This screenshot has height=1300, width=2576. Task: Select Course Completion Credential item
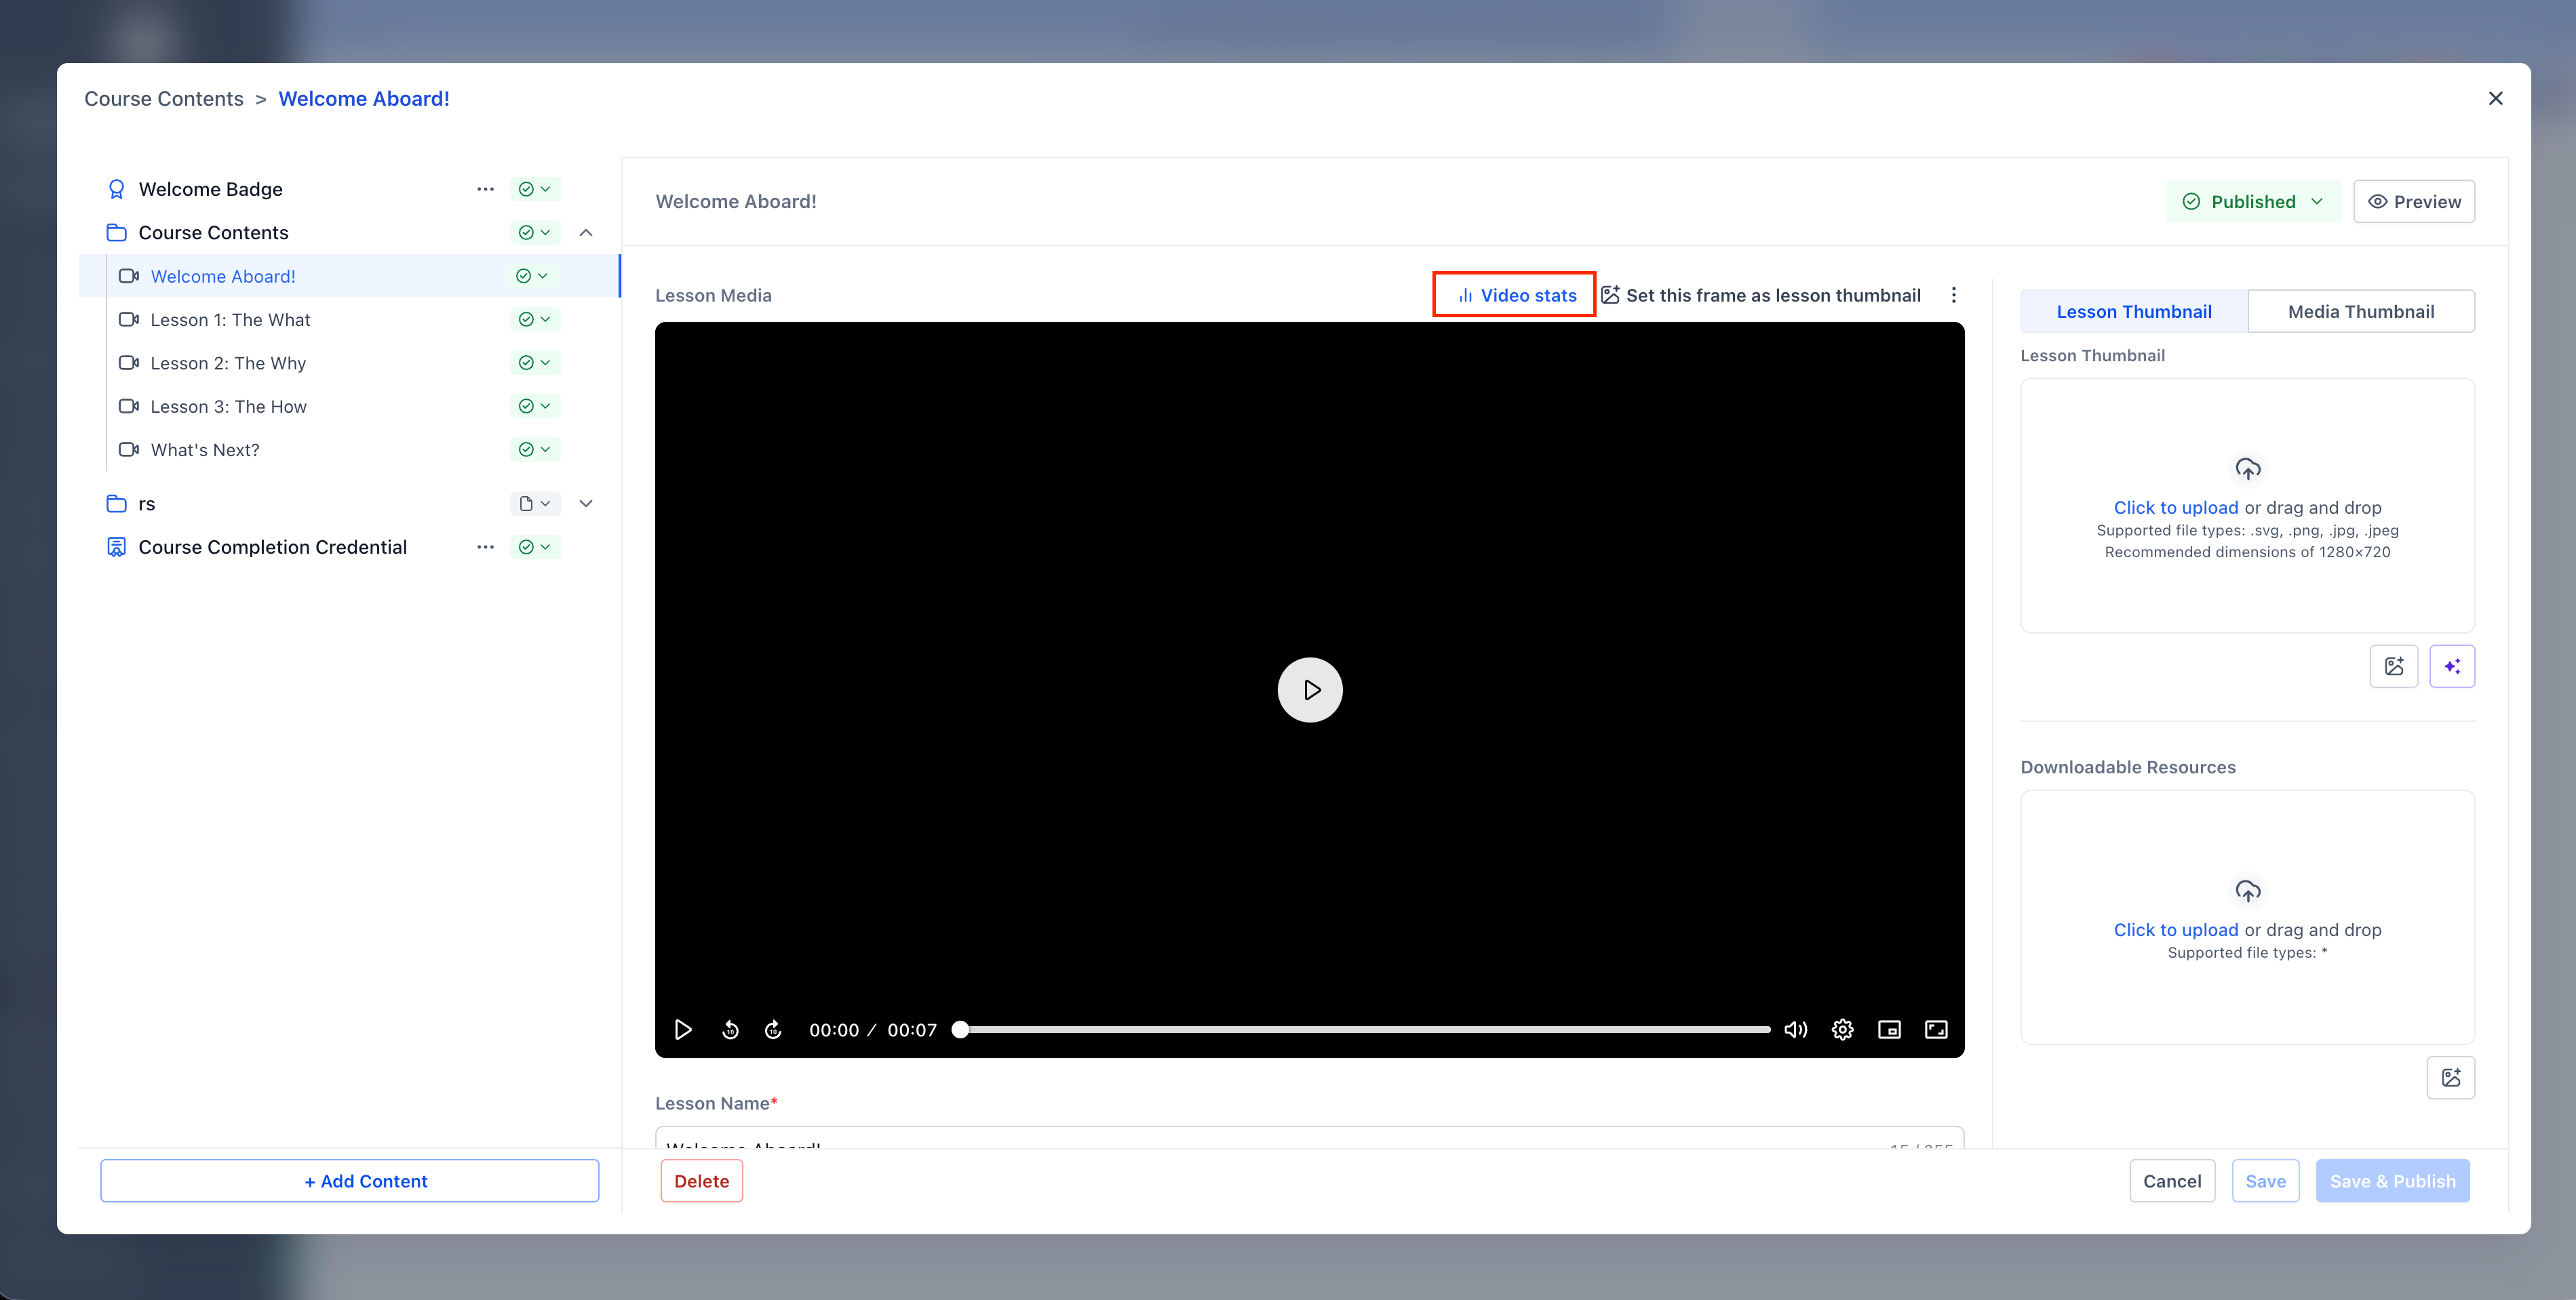(272, 548)
